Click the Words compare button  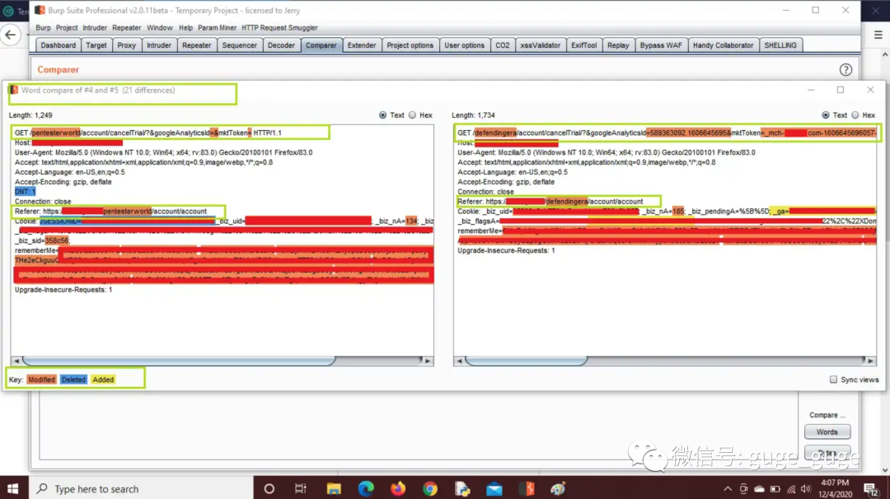click(827, 432)
